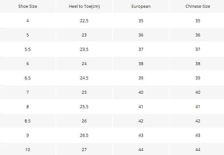The width and height of the screenshot is (224, 155).
Task: Click European size 41 cell
Action: coord(141,106)
